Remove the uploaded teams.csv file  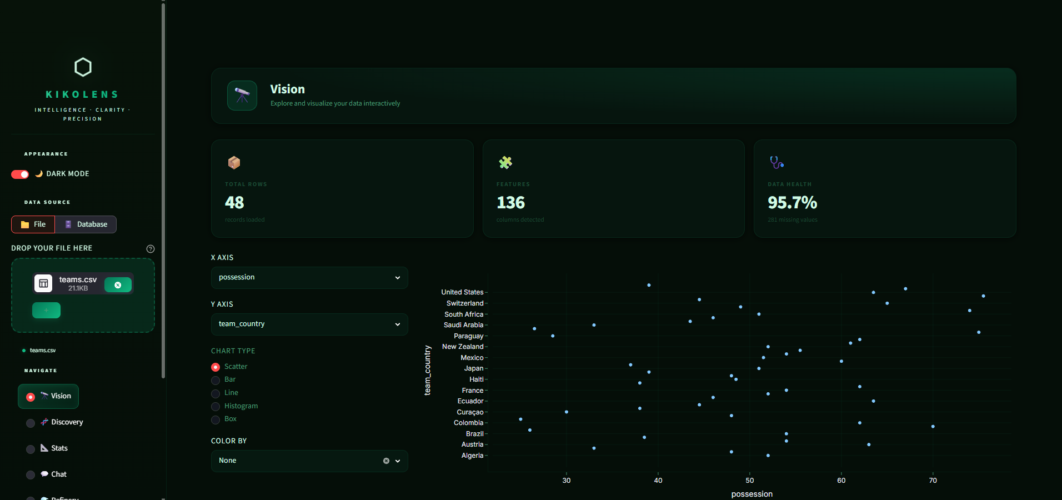point(118,285)
